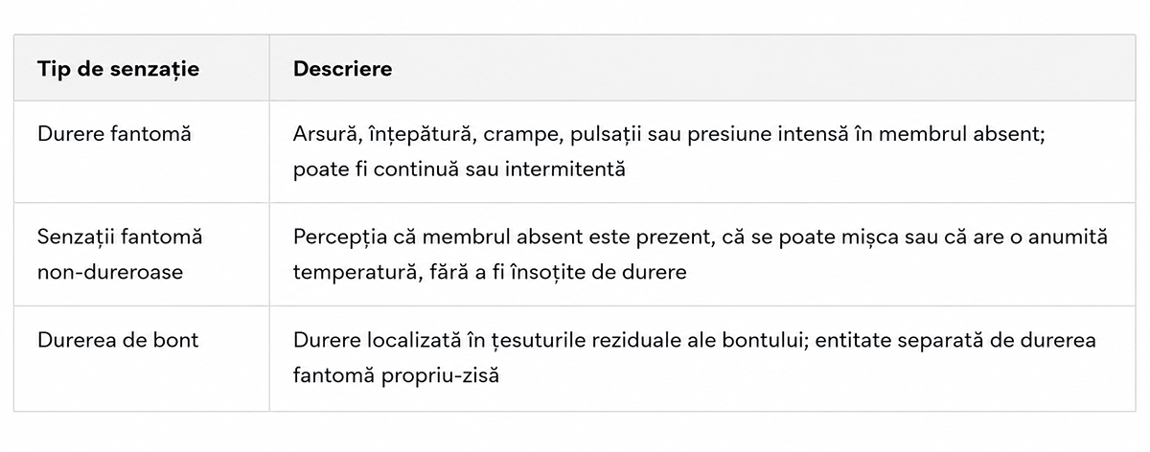
Task: Click text 'temperatură, fără a fi însoțite de durere'
Action: pyautogui.click(x=490, y=272)
